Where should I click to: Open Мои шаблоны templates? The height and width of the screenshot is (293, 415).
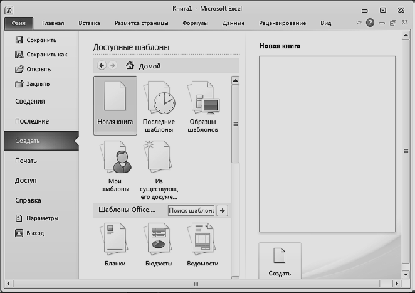[115, 166]
